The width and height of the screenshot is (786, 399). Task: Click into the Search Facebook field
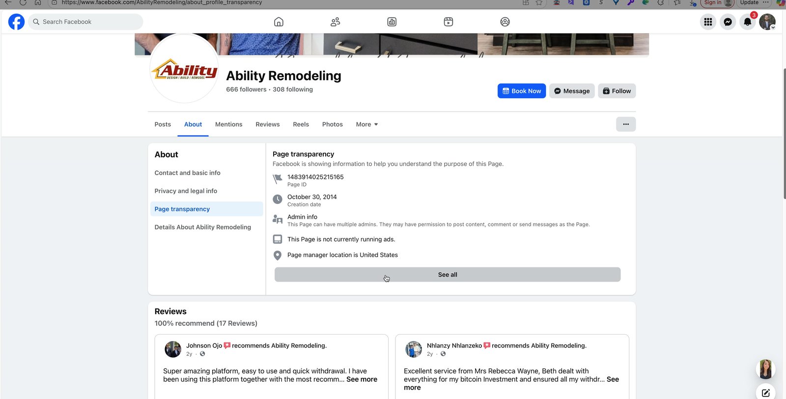click(x=86, y=22)
